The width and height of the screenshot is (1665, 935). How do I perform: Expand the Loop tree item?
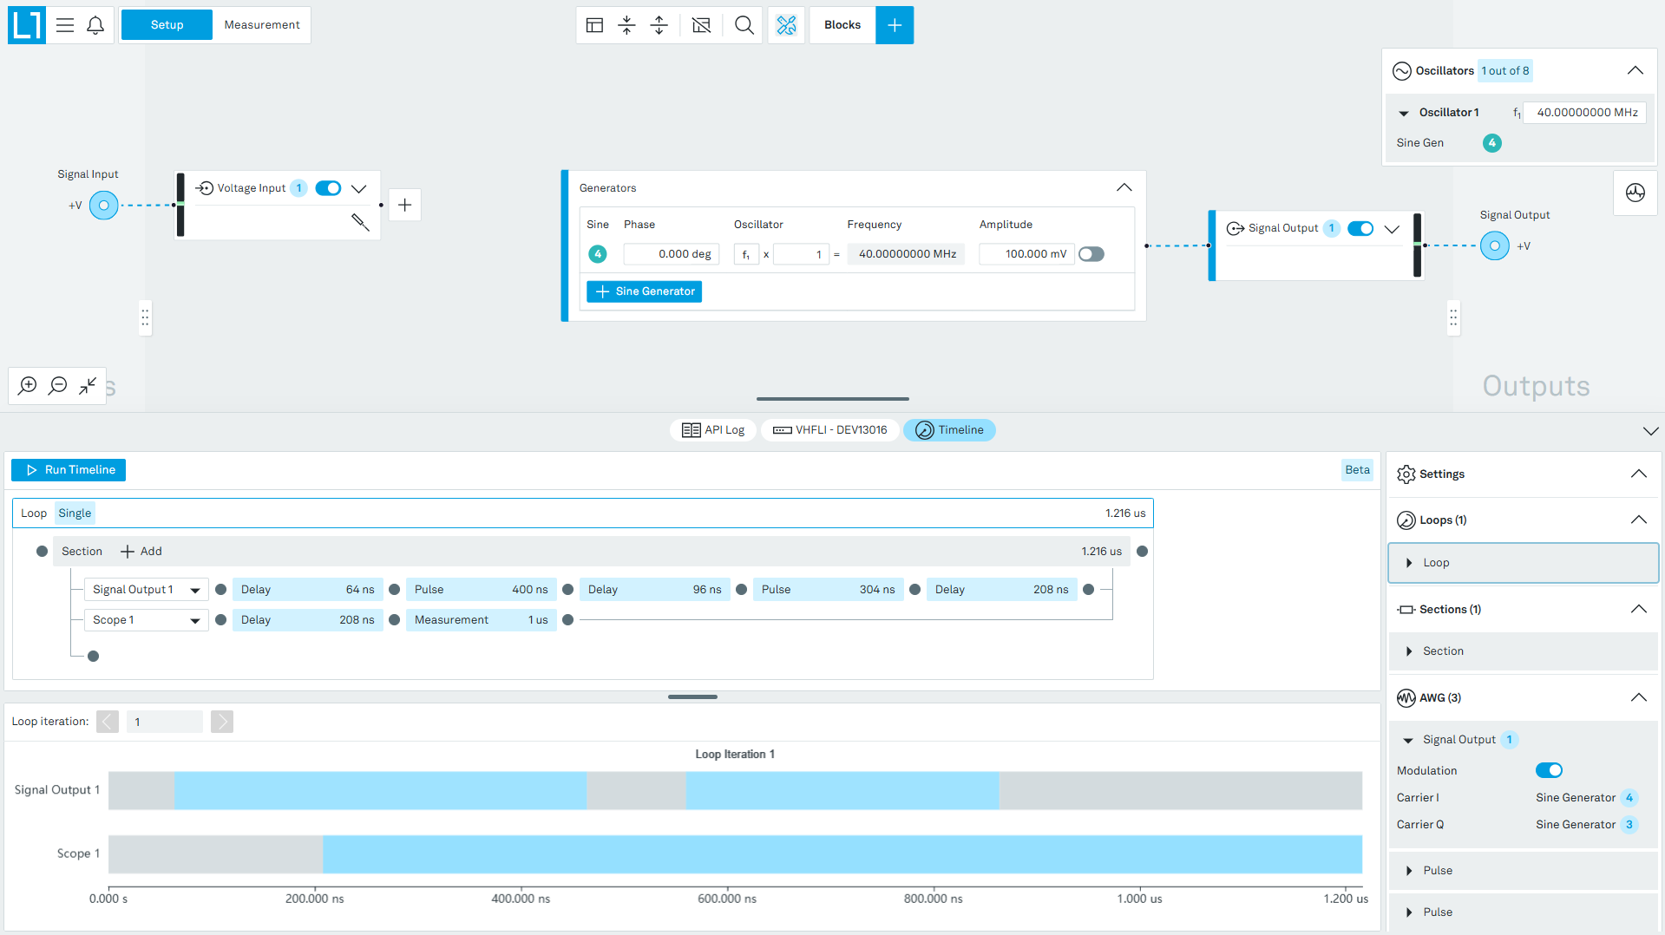tap(1409, 563)
